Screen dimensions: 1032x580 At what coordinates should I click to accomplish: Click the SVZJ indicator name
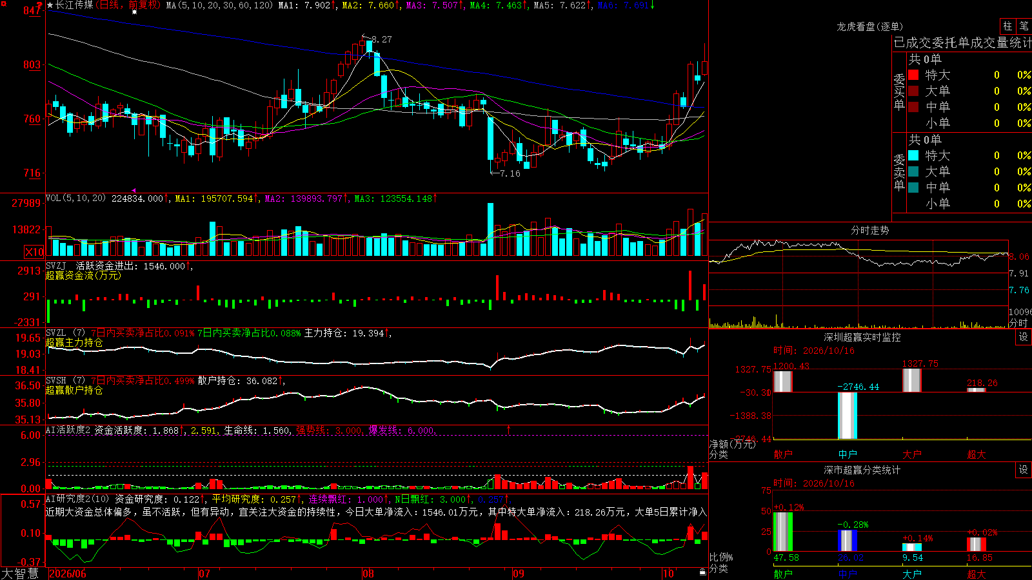pyautogui.click(x=55, y=266)
